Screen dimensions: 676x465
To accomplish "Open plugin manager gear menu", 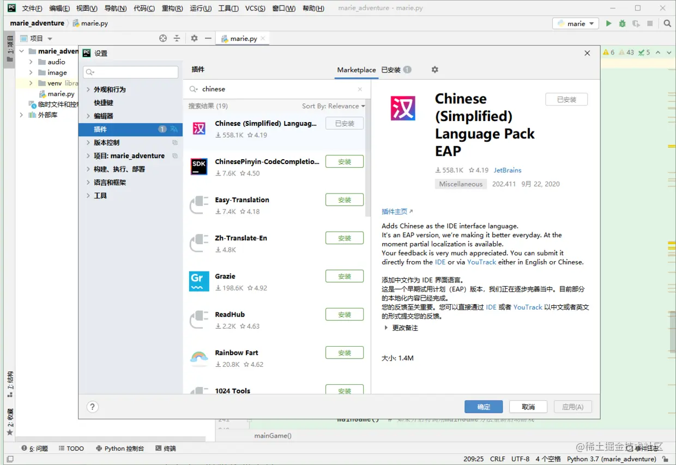I will coord(434,70).
